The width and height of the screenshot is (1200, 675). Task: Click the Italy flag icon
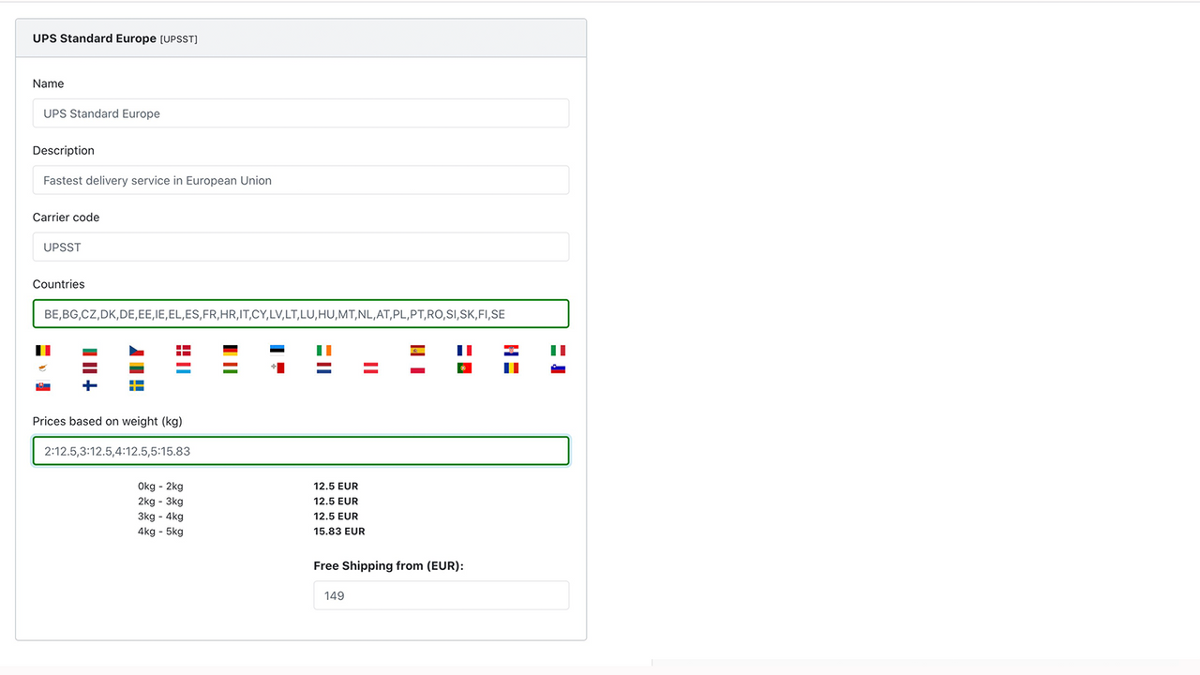(558, 351)
